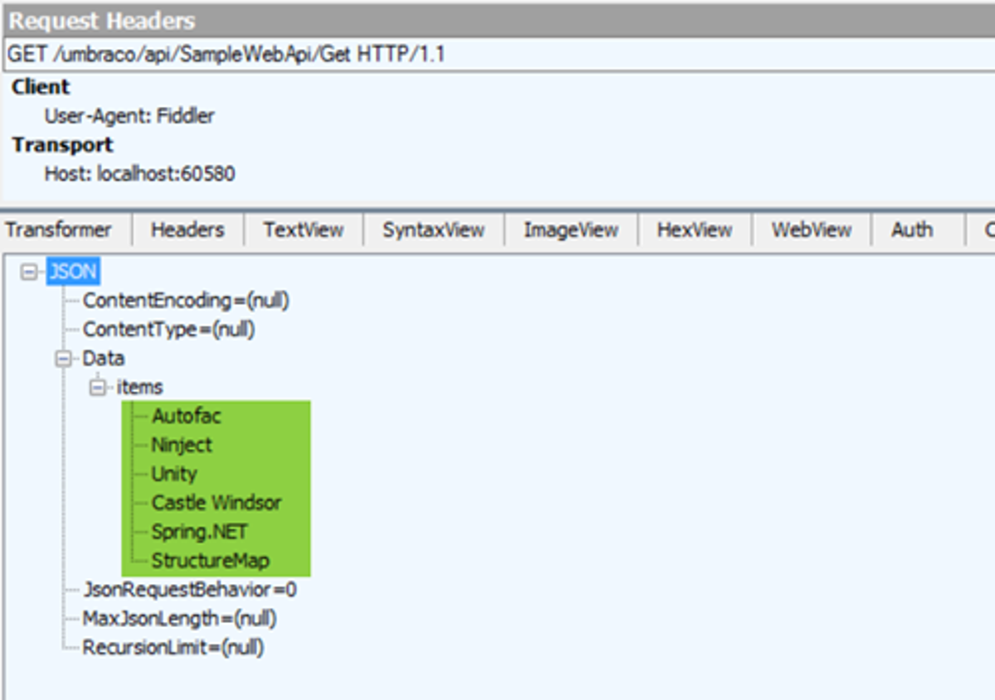Open the Headers tab
Viewport: 995px width, 700px height.
[x=187, y=230]
